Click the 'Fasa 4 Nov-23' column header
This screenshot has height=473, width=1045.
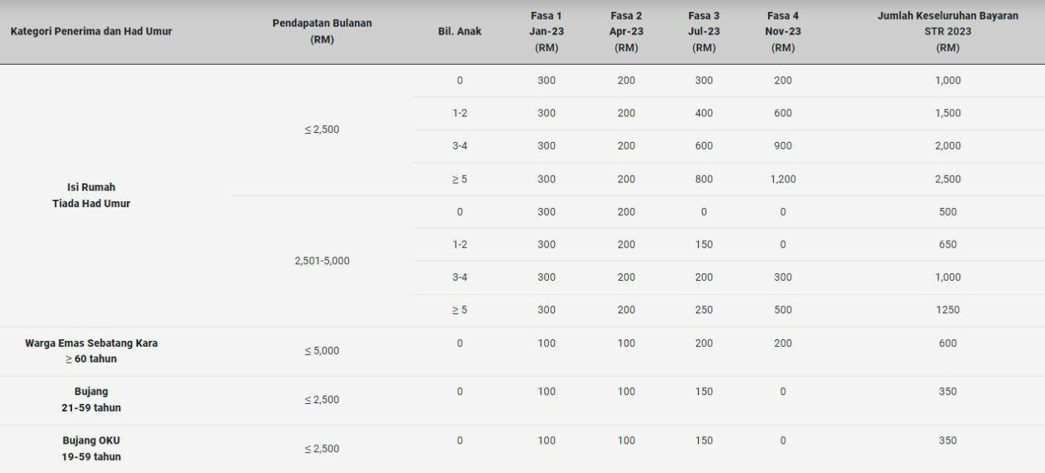tap(783, 32)
